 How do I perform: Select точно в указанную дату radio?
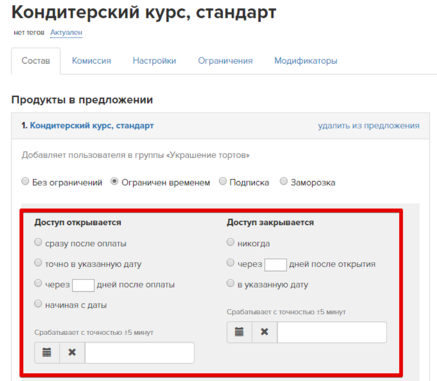coord(38,263)
